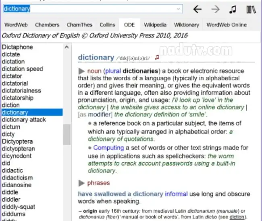Switch to the Wikipedia tab
The height and width of the screenshot is (221, 262).
155,25
